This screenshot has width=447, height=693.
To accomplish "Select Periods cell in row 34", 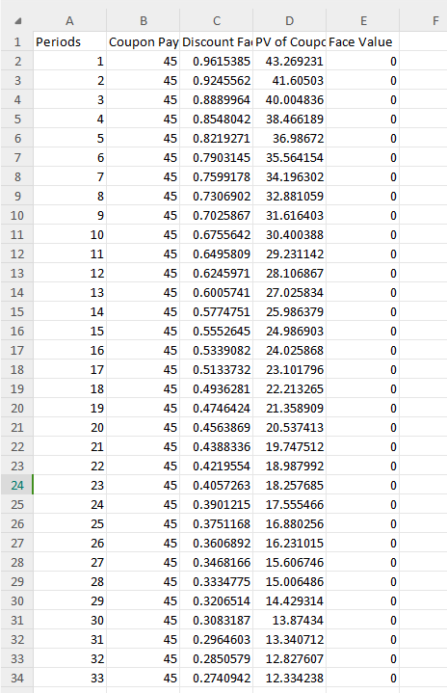I will (69, 678).
